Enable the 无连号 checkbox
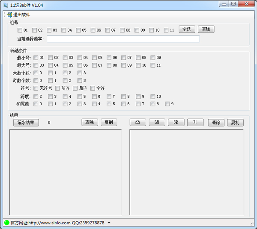This screenshot has width=257, height=229. (36, 88)
